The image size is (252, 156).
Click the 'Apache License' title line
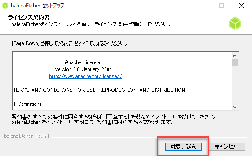point(82,62)
